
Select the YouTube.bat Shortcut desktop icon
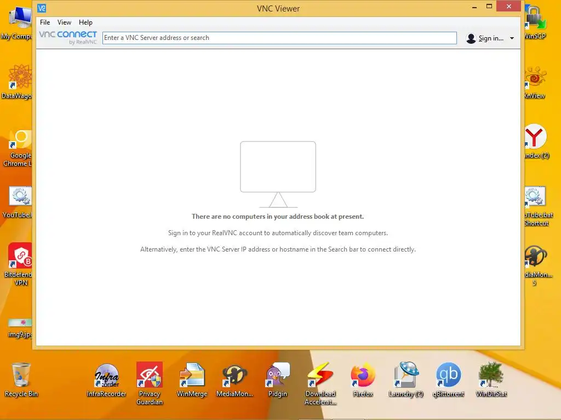point(538,206)
